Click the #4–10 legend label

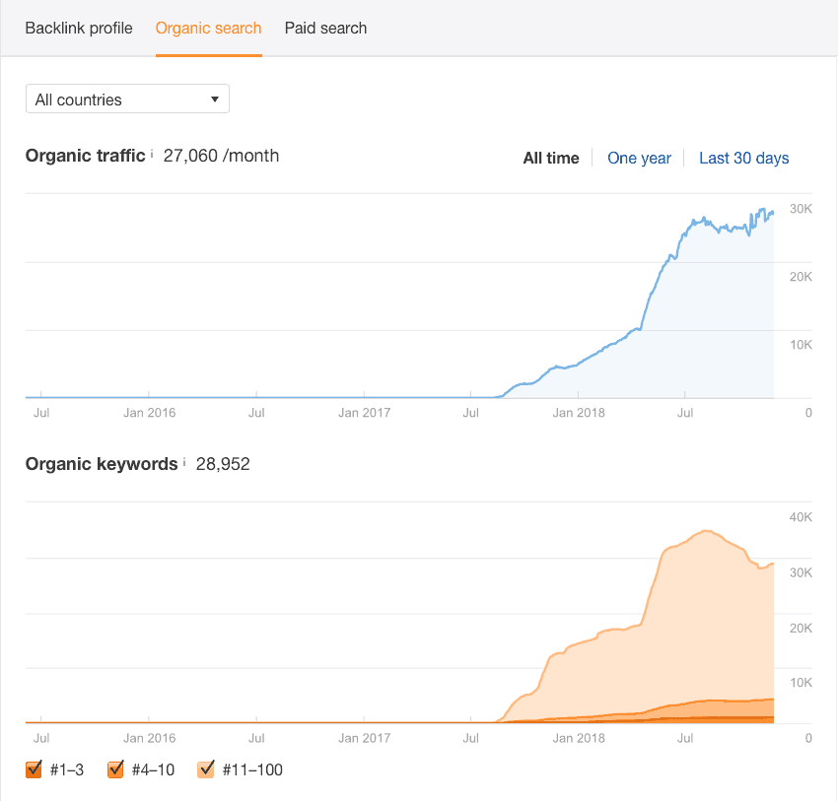point(152,769)
